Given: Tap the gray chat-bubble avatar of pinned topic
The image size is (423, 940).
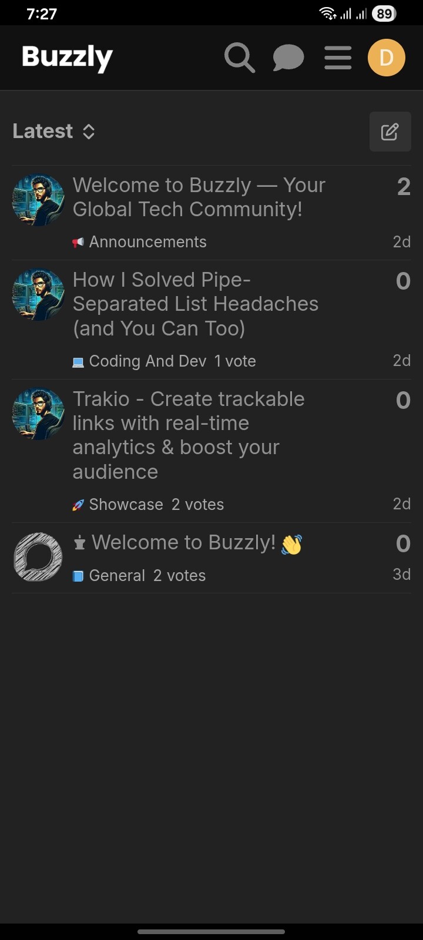Looking at the screenshot, I should (38, 557).
